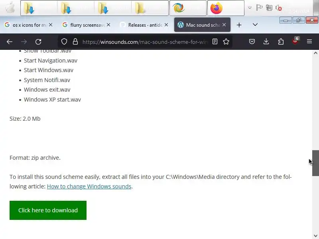This screenshot has width=319, height=239.
Task: Go forward one page
Action: 24,42
